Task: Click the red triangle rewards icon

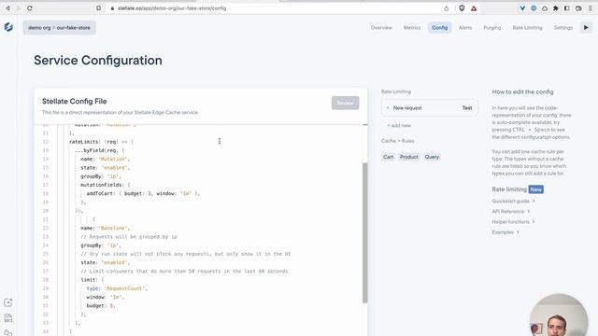Action: 474,8
